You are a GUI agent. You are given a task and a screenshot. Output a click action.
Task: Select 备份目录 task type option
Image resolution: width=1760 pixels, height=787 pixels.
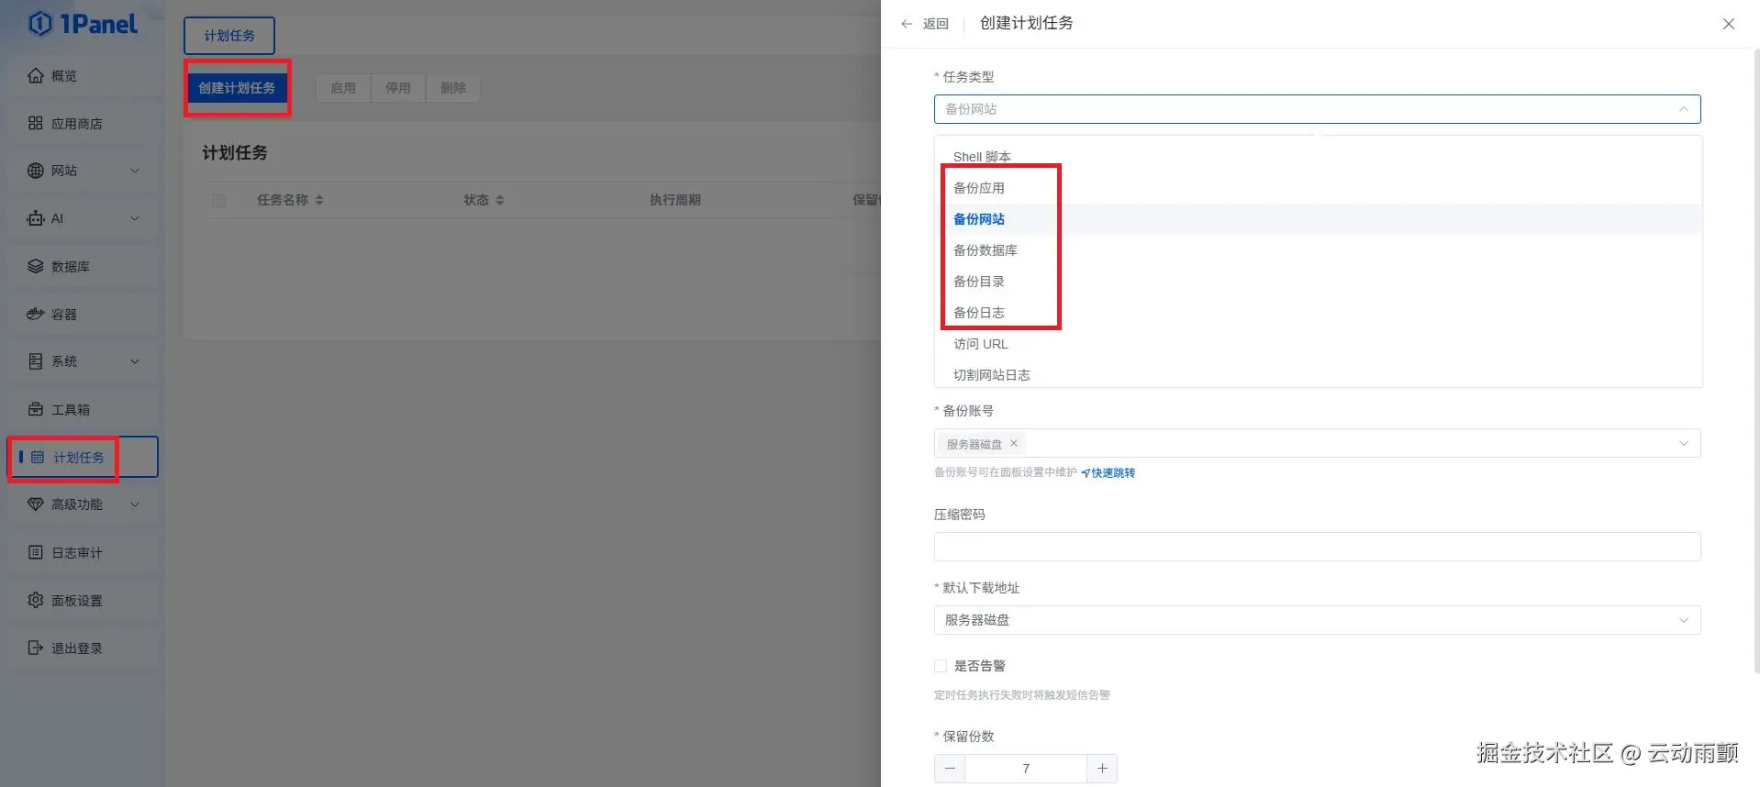pos(1319,282)
